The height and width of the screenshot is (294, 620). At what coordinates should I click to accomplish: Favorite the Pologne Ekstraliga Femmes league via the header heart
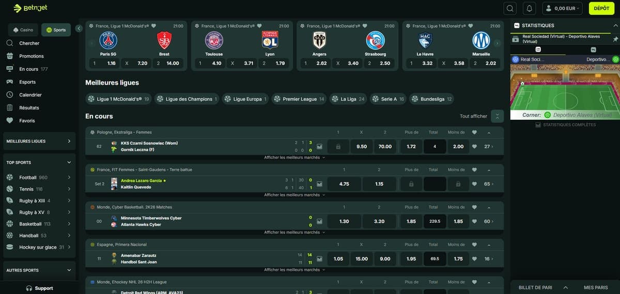(474, 133)
